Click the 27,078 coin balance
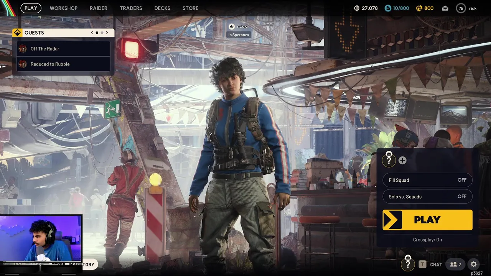The height and width of the screenshot is (276, 491). pyautogui.click(x=370, y=8)
